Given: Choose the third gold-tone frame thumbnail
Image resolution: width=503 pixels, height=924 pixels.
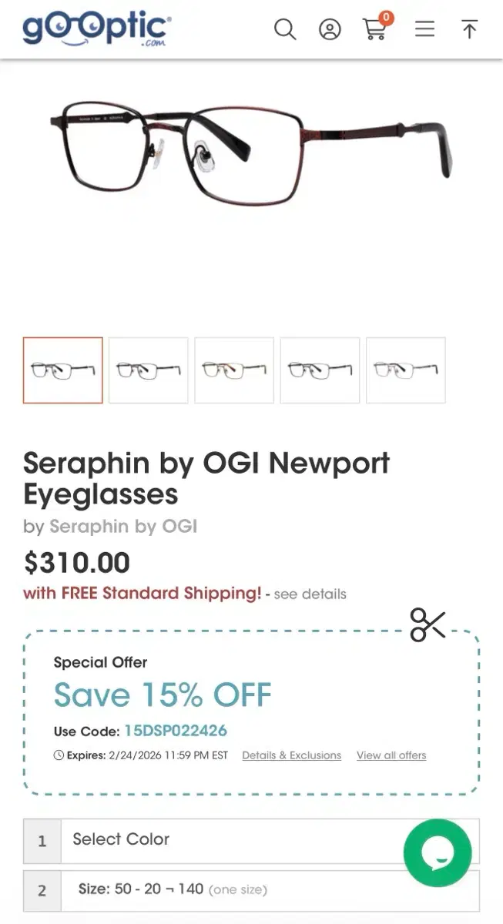Looking at the screenshot, I should pos(234,370).
